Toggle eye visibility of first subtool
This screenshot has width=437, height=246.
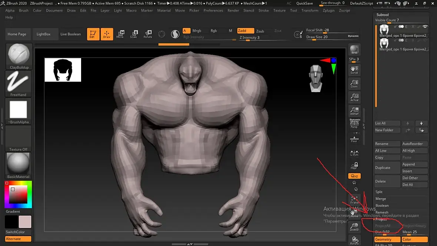pyautogui.click(x=426, y=27)
